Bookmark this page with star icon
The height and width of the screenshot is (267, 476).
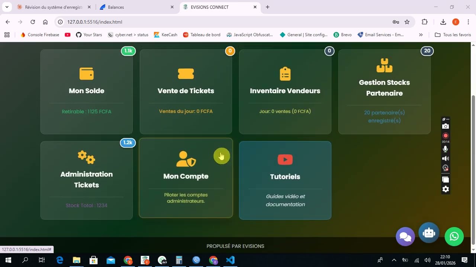pos(407,22)
